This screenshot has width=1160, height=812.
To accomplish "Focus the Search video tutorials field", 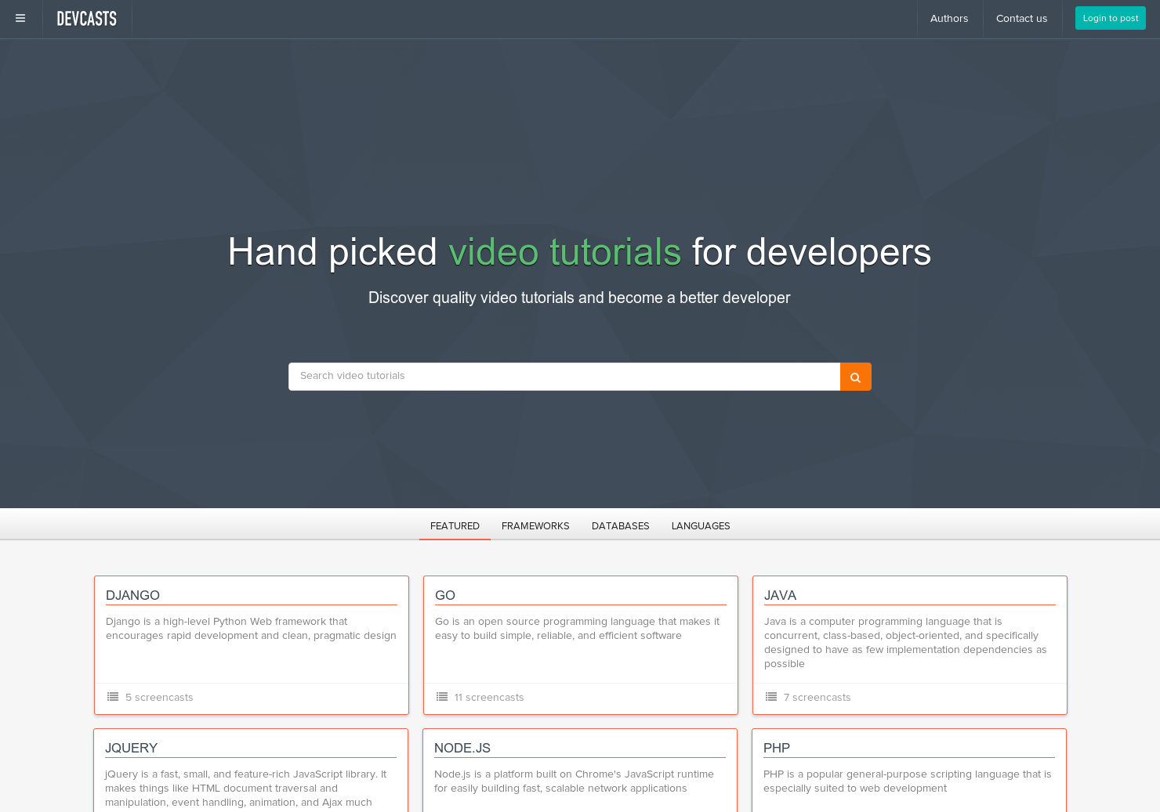I will (564, 377).
